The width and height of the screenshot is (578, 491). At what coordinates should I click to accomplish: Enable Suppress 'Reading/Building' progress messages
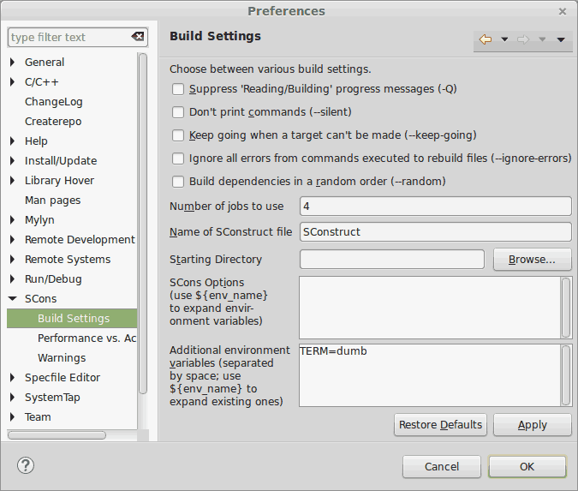[178, 89]
